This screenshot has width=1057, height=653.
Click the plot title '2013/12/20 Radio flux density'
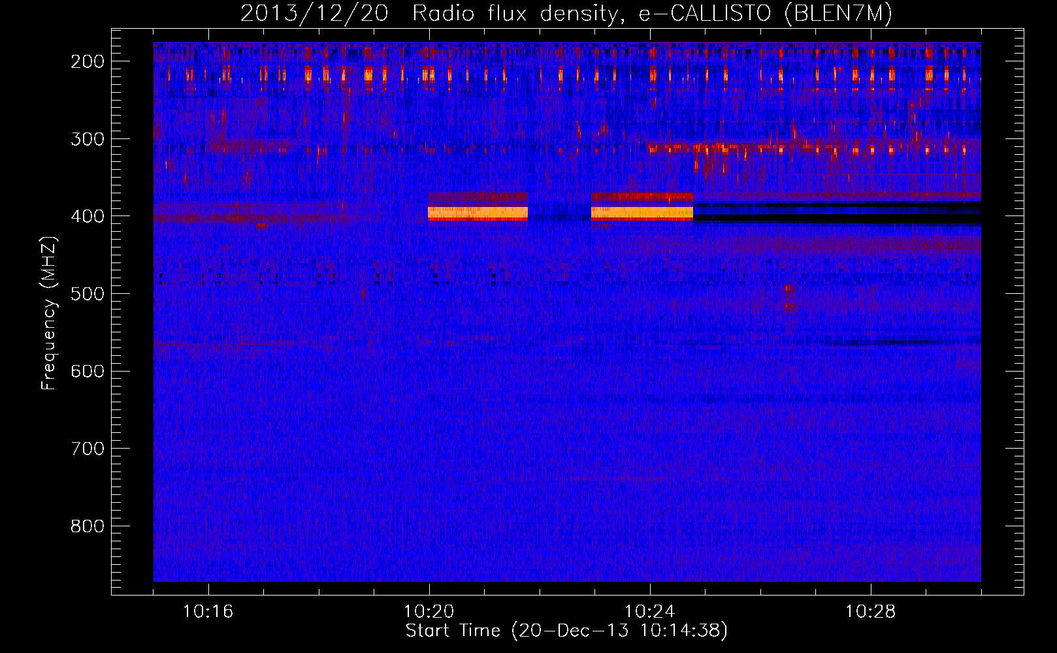pyautogui.click(x=566, y=13)
